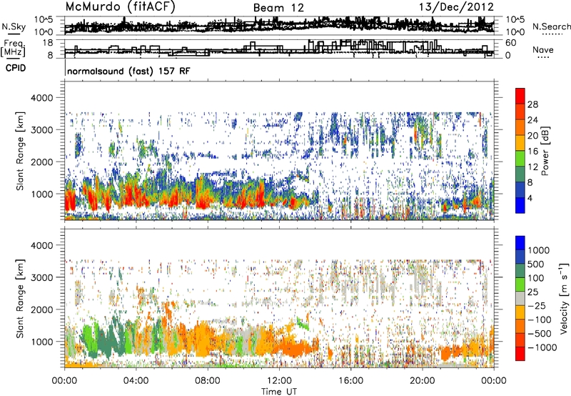Image resolution: width=571 pixels, height=396 pixels.
Task: Click the 04:00 time tick label
Action: (x=136, y=381)
